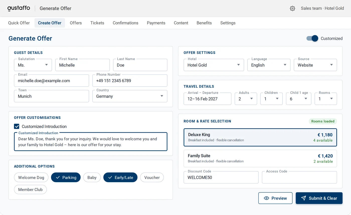
Task: Click the '4 available' text
Action: (323, 140)
